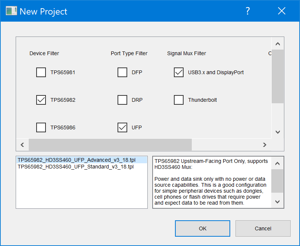Select TPS65982_HD3SS460_UFP_Standard_v3_18.tpl template
300x246 pixels.
coord(75,167)
